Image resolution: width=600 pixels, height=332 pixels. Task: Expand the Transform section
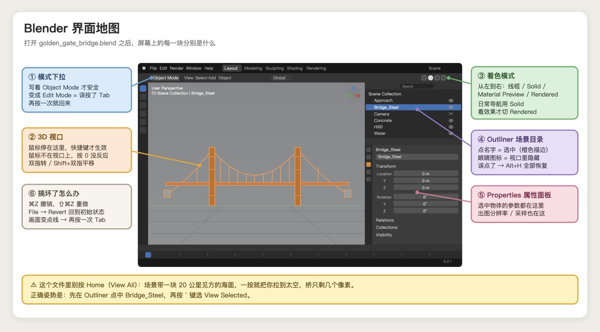coord(385,166)
